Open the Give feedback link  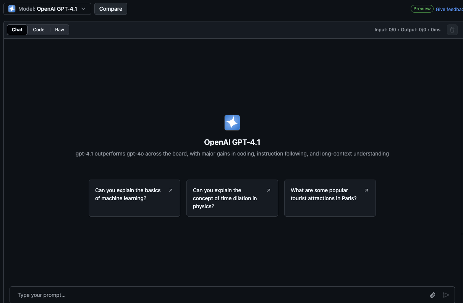pyautogui.click(x=449, y=9)
